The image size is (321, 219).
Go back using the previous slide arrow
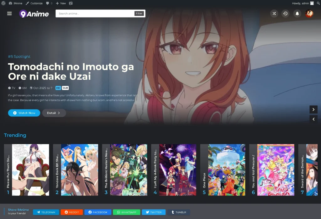tap(313, 119)
